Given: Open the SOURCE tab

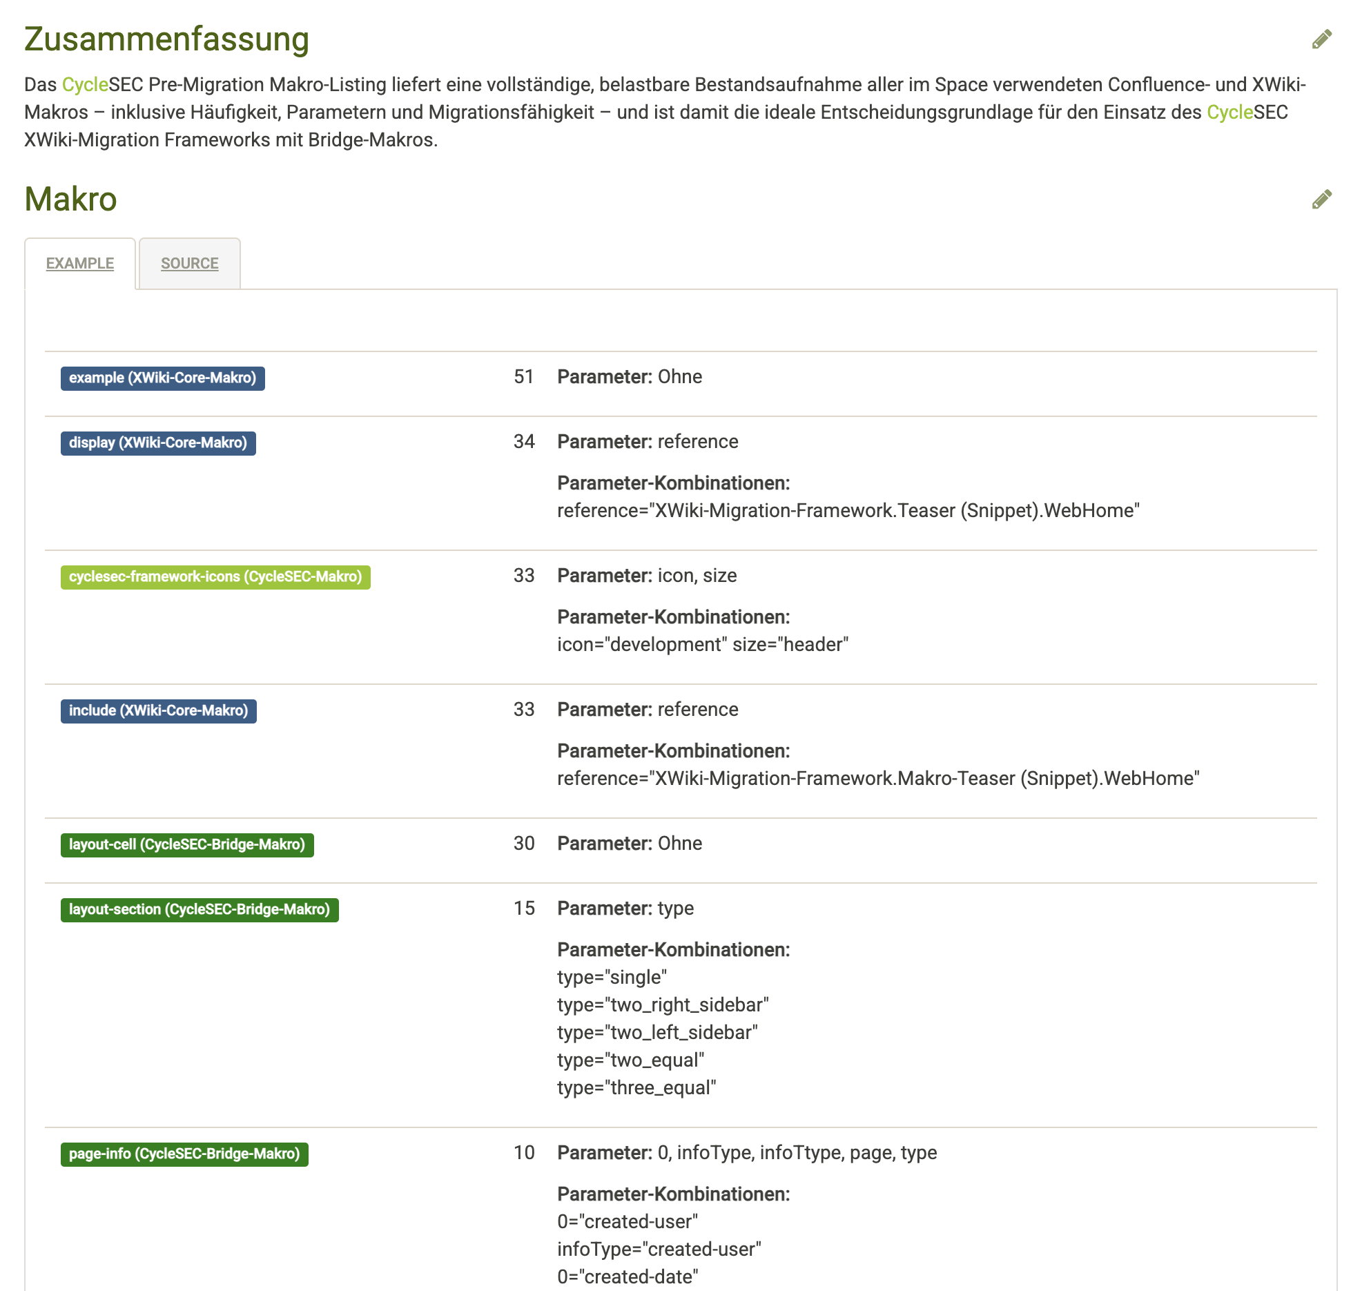Looking at the screenshot, I should (190, 264).
